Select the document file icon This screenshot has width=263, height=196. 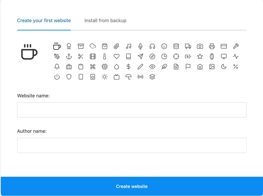[x=176, y=67]
